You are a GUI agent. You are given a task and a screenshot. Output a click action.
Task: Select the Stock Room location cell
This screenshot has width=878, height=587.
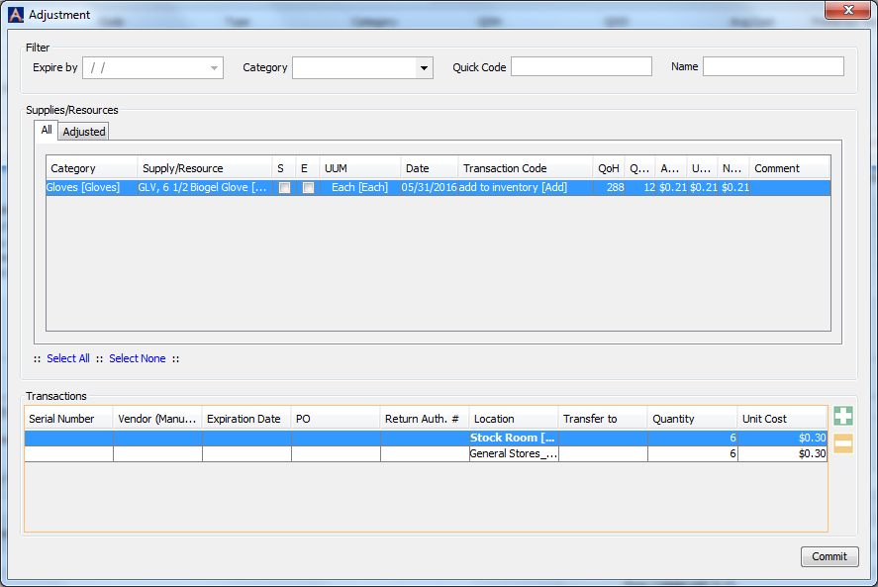[513, 438]
